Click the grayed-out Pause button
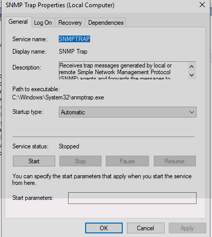 (x=127, y=161)
